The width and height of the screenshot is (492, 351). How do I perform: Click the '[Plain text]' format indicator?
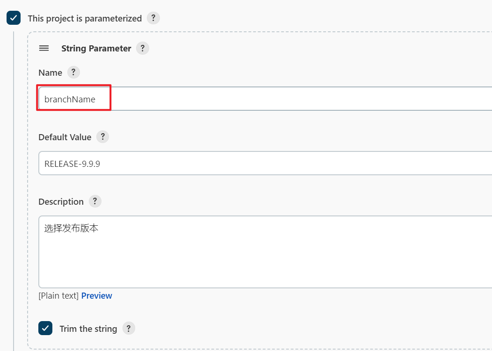point(58,295)
